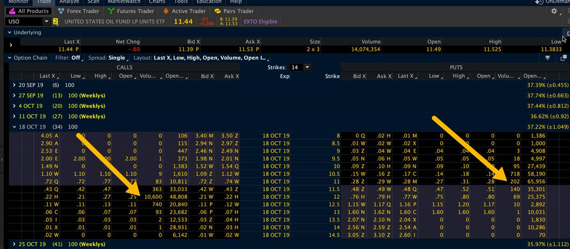Click the option chain show-actions double-arrow icon
Viewport: 570px width, 249px height.
click(x=548, y=58)
